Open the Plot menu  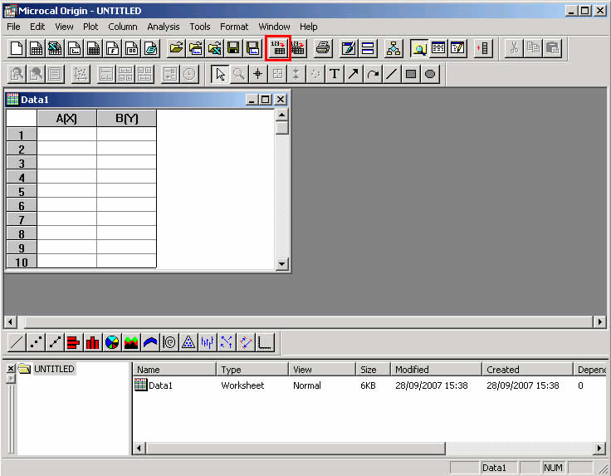click(90, 27)
